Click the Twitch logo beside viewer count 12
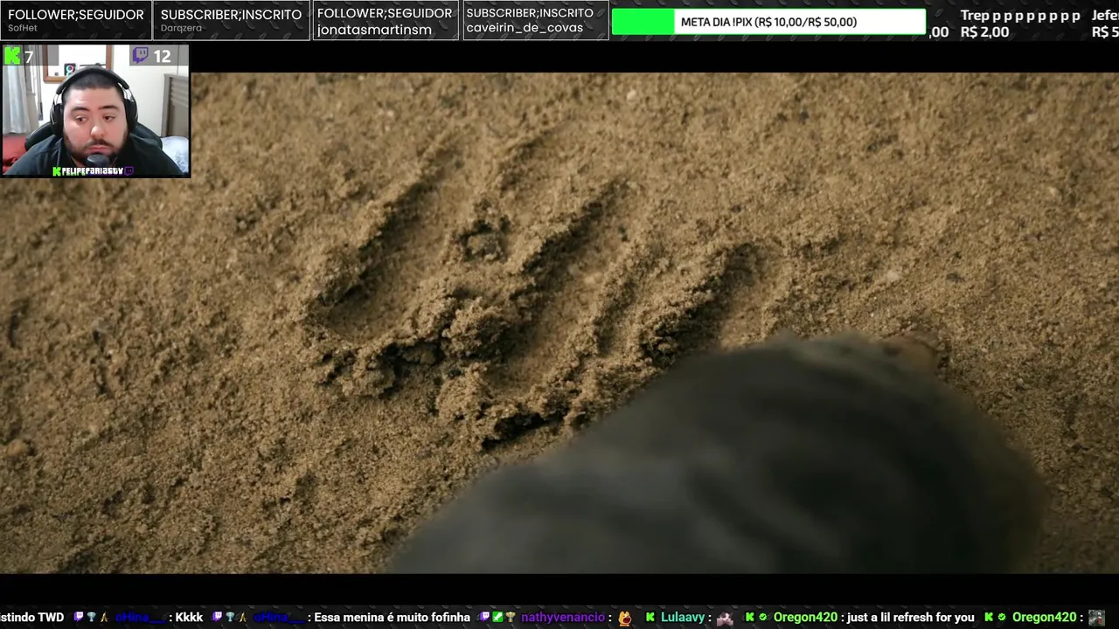The image size is (1119, 629). tap(141, 56)
